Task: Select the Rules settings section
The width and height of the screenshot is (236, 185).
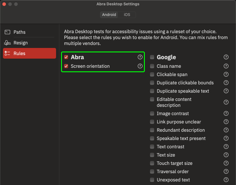Action: click(29, 53)
